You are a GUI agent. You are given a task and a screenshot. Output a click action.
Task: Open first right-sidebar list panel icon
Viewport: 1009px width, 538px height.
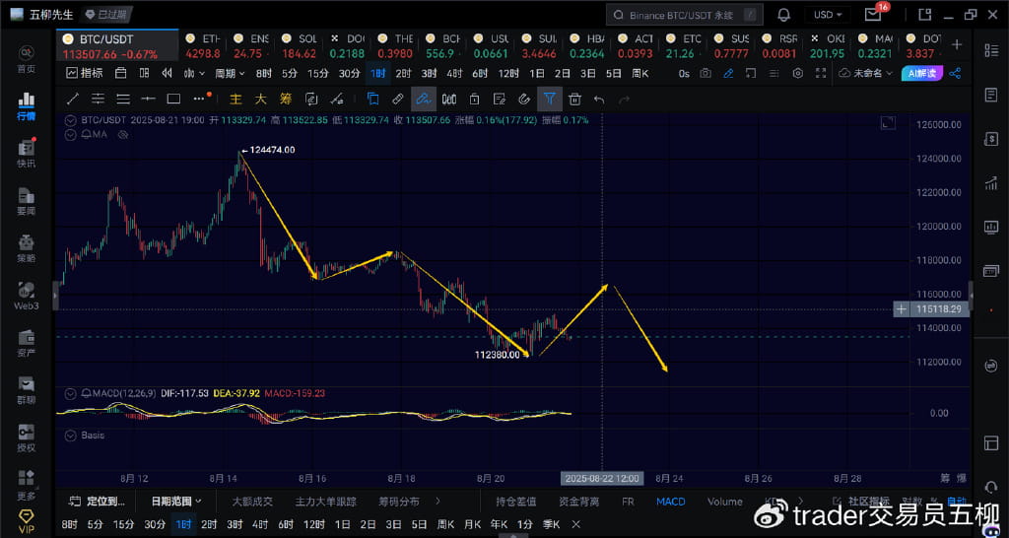990,51
